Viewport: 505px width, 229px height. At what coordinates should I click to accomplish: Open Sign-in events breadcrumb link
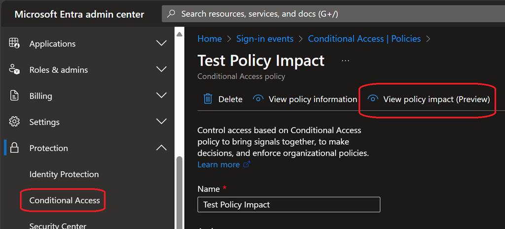click(x=265, y=38)
